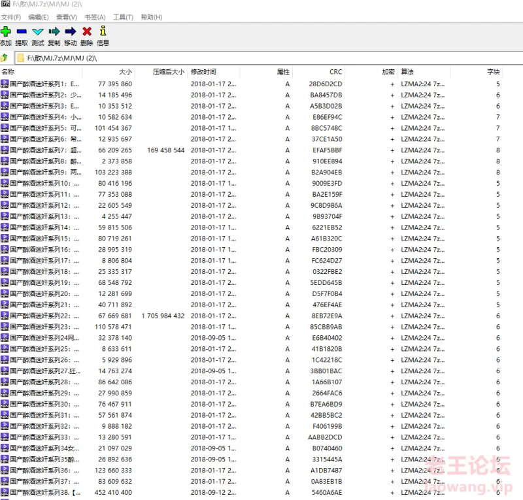Sort list by 修改时间 column header

[203, 72]
